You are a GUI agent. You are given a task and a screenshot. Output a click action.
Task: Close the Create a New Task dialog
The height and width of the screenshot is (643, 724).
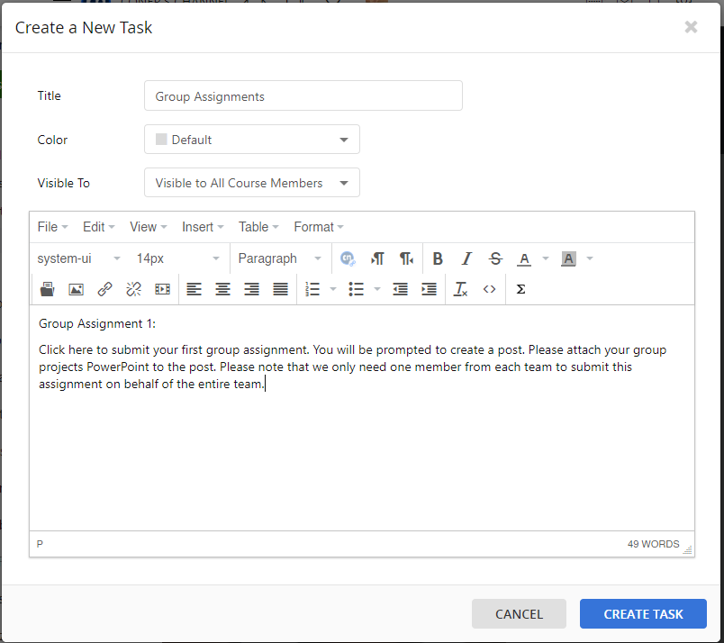[691, 27]
